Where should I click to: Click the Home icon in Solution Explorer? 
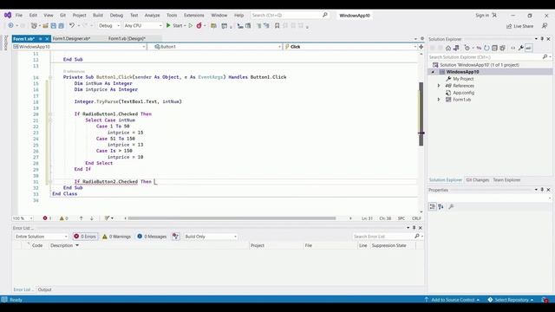(x=448, y=48)
